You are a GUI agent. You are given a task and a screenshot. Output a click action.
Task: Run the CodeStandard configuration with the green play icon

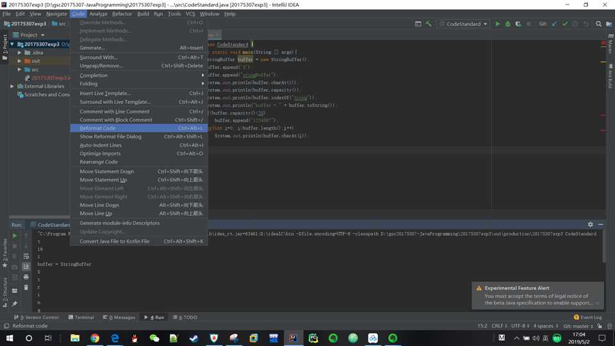point(497,24)
